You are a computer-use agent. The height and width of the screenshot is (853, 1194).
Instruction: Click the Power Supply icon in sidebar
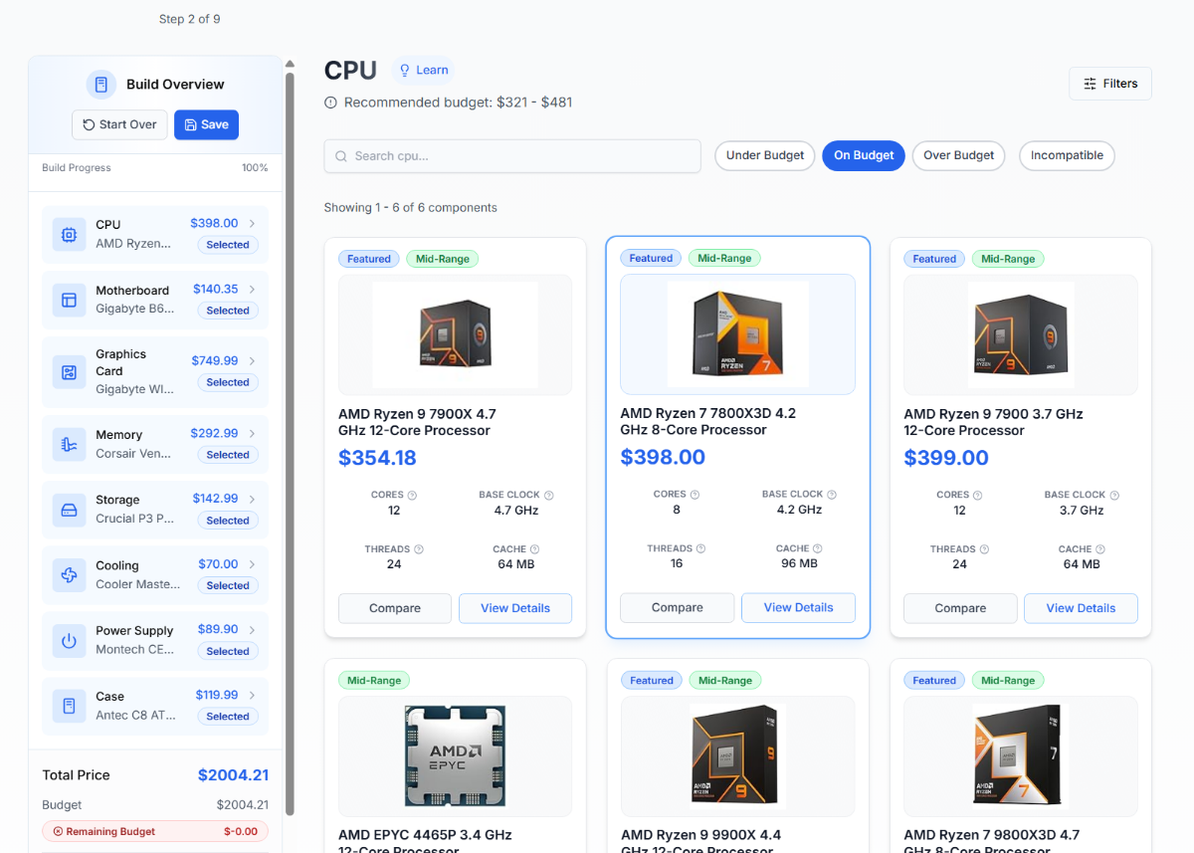(69, 641)
